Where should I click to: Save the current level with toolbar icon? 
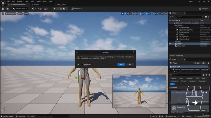[x=3, y=9]
